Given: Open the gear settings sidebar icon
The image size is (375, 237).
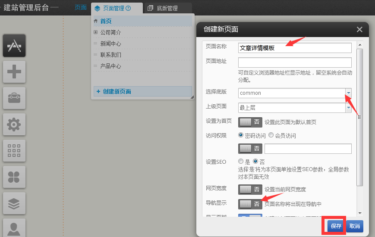Looking at the screenshot, I should click(14, 124).
